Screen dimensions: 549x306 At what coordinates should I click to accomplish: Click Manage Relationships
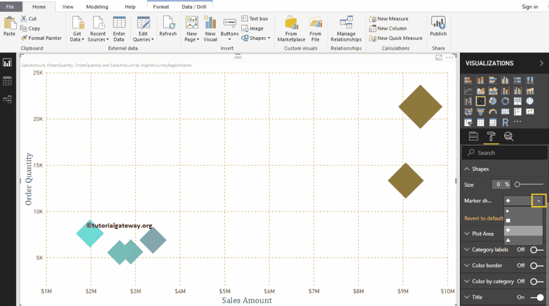pyautogui.click(x=346, y=29)
